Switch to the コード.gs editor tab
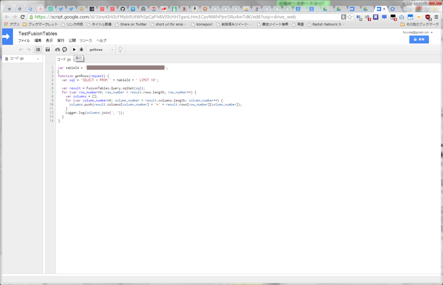Viewport: 443px width, 285px height. (64, 59)
